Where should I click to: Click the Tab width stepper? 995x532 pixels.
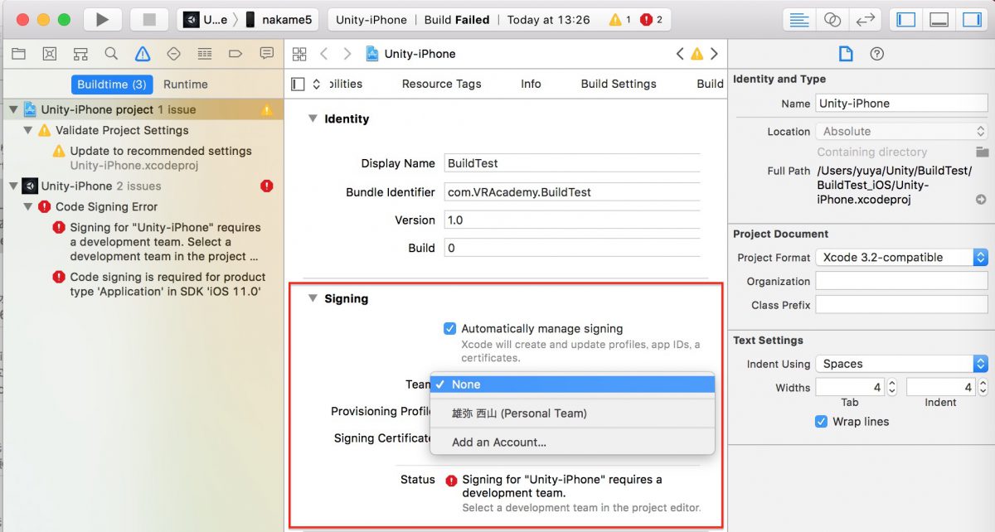point(891,387)
